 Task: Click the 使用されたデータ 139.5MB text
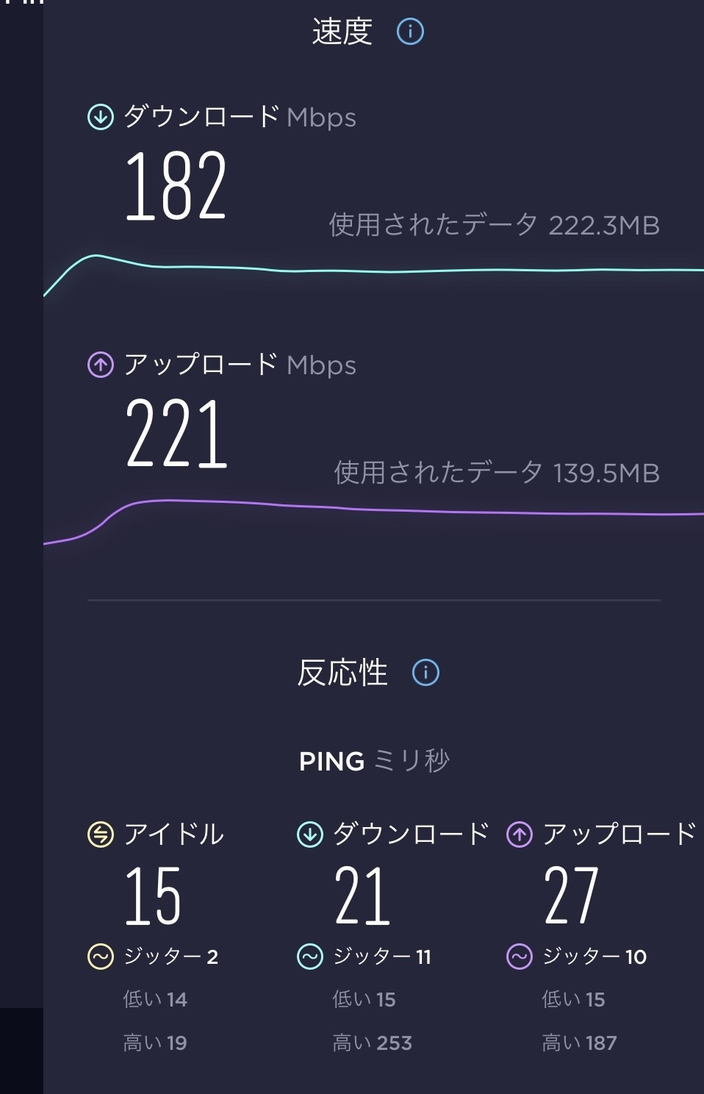tap(497, 473)
